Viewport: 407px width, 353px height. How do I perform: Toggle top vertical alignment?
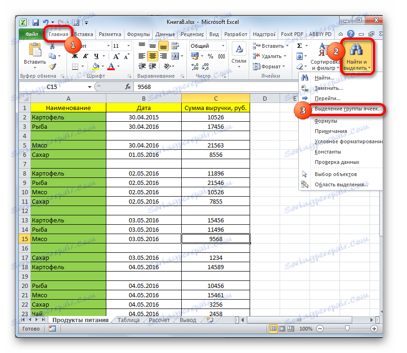click(x=142, y=46)
